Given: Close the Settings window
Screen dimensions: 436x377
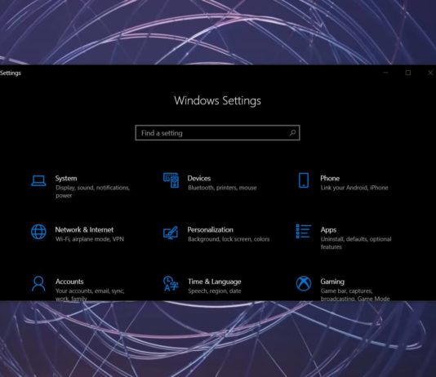Looking at the screenshot, I should (x=430, y=73).
